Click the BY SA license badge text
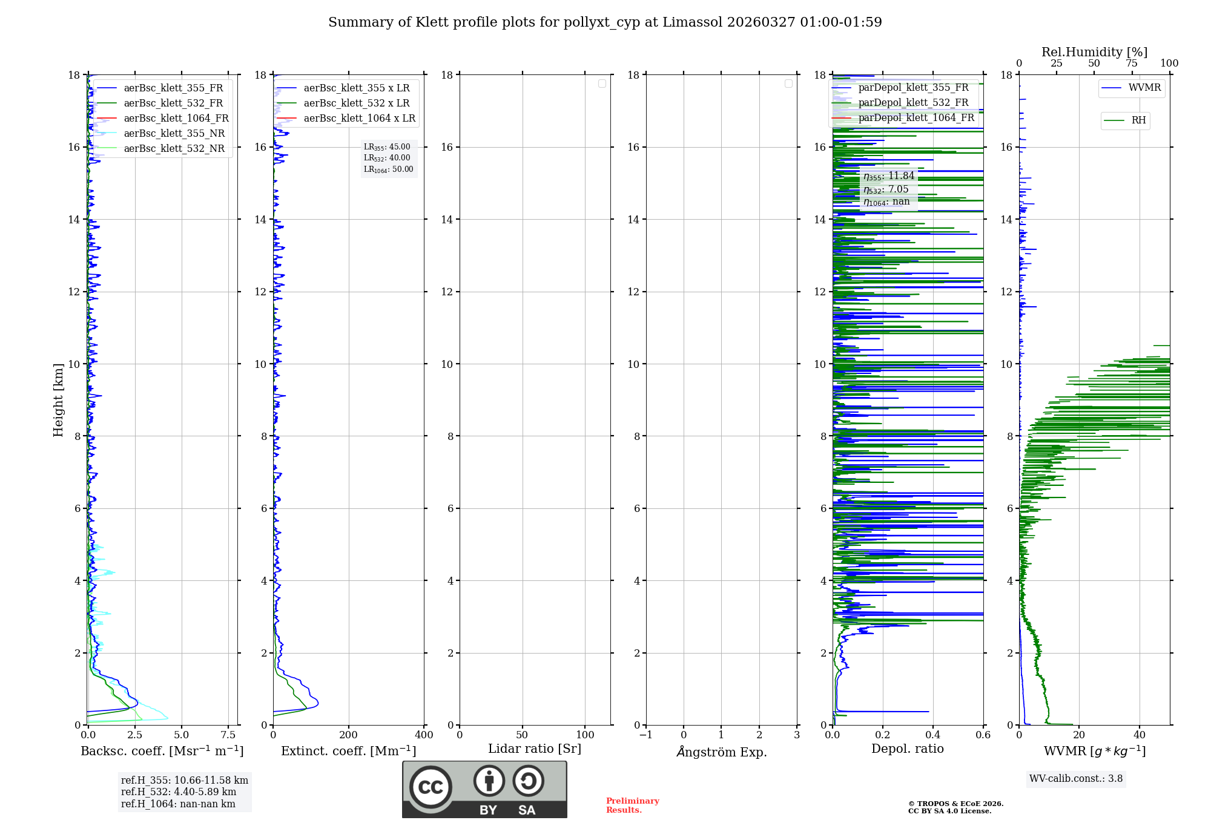1211x823 pixels. (507, 810)
